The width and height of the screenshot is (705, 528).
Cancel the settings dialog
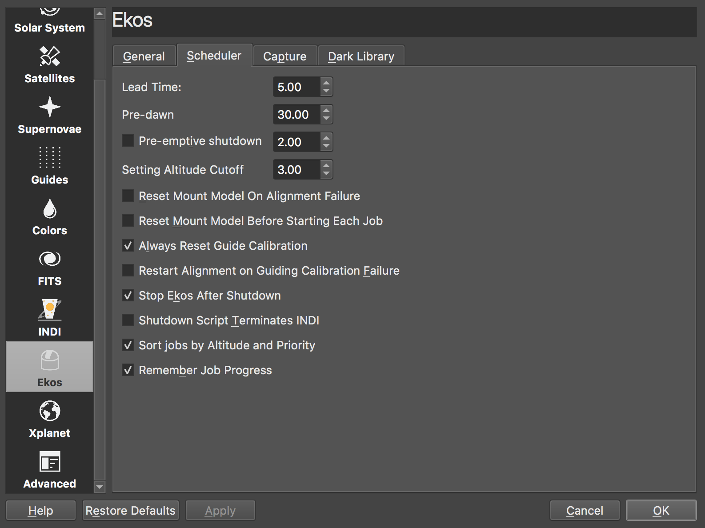(585, 510)
